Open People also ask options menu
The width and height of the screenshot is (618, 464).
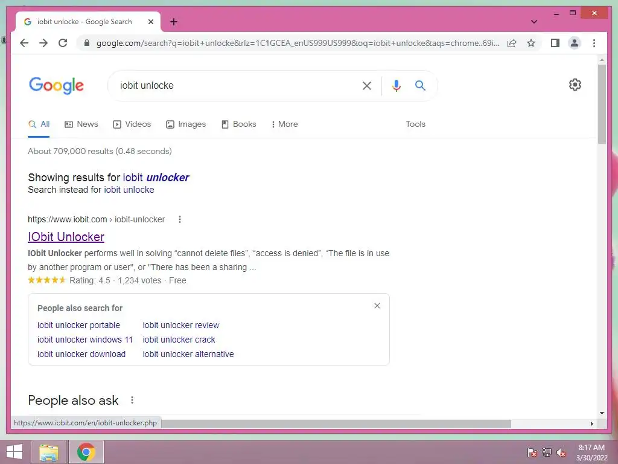pos(132,400)
